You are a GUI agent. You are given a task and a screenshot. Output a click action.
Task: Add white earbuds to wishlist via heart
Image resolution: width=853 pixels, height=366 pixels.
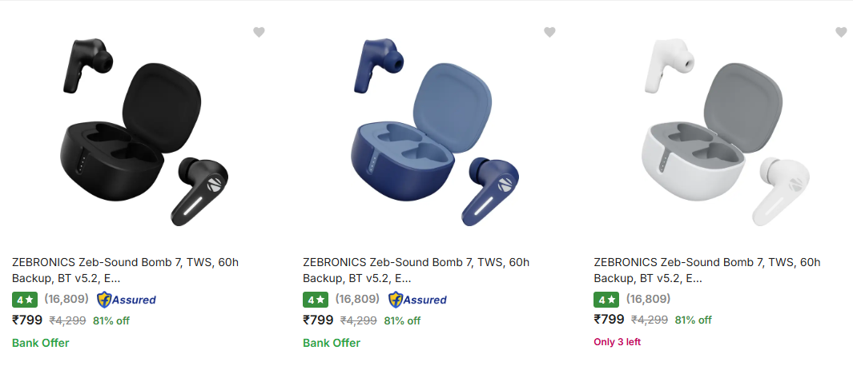pyautogui.click(x=841, y=32)
